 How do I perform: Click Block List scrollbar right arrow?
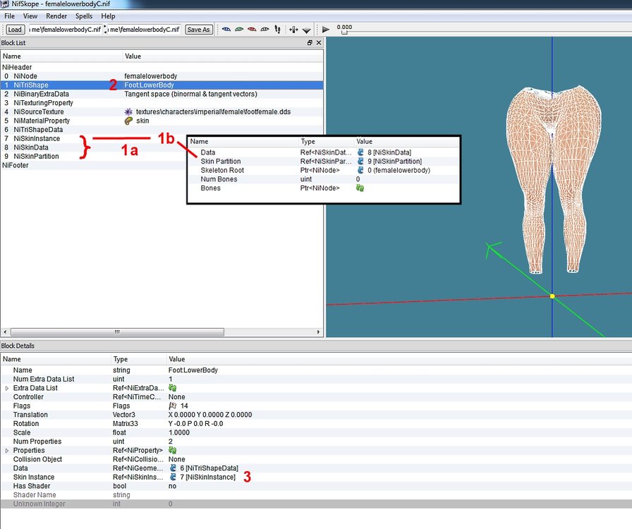pos(318,332)
